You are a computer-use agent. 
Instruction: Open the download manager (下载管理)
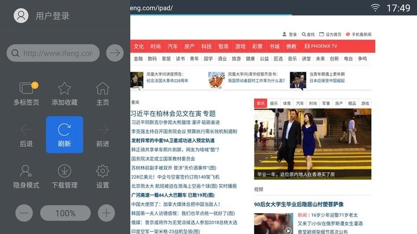pos(64,172)
